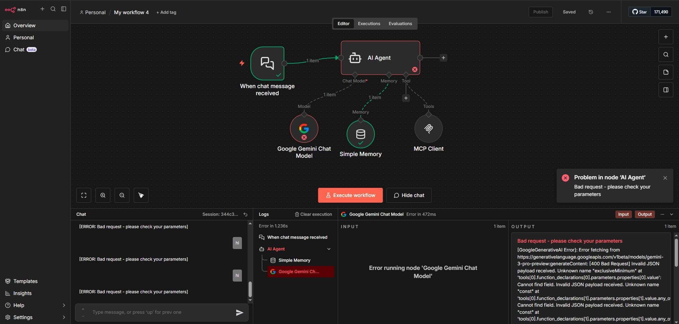Collapse the AI Agent log entry chevron
This screenshot has width=679, height=324.
click(329, 249)
